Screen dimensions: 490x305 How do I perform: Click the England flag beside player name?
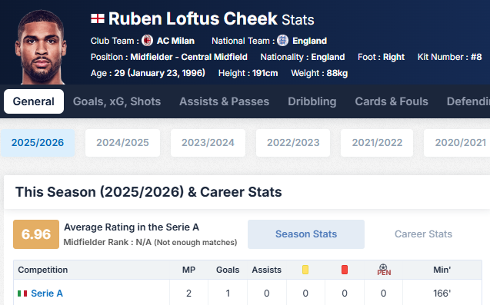(x=98, y=18)
